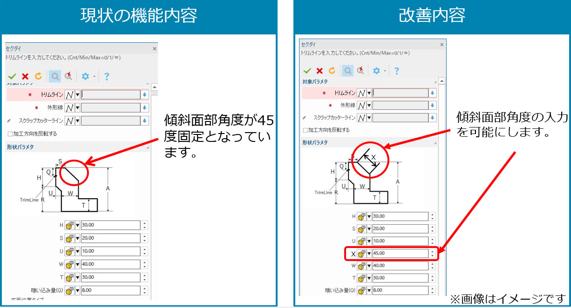Click spinner on 喰い込み量(Q) field in 現状の機能内容 dialog
This screenshot has width=571, height=308.
click(x=145, y=290)
